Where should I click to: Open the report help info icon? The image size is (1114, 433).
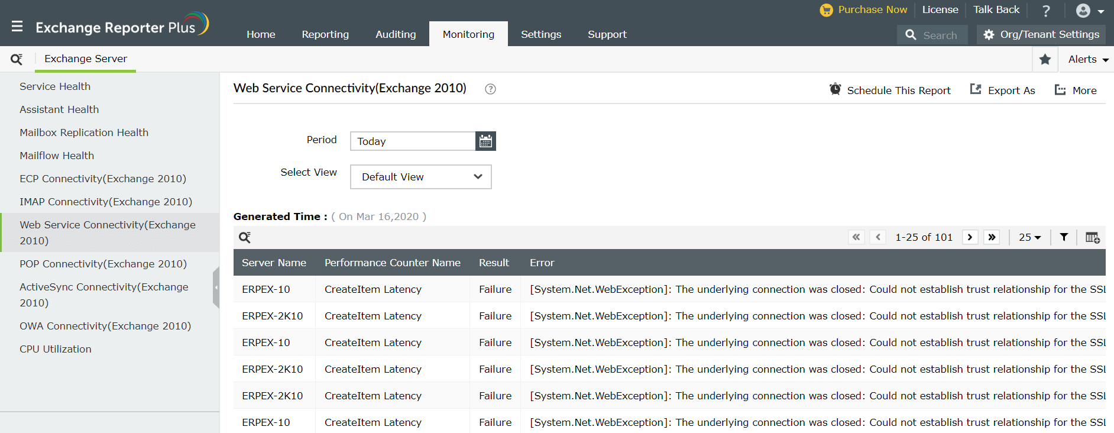[490, 89]
